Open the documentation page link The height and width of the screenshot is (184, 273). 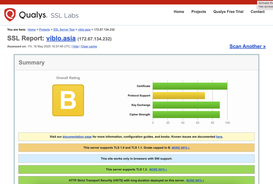coord(77,137)
